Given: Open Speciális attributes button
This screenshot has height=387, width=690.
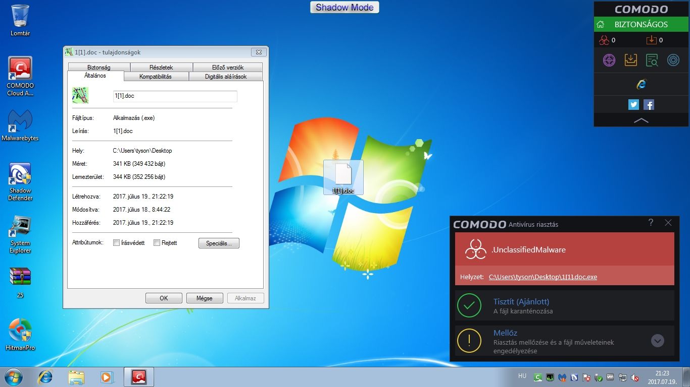Looking at the screenshot, I should [219, 243].
